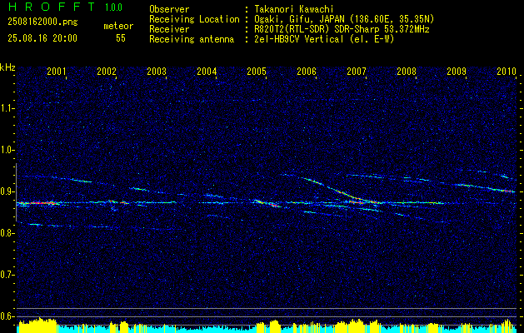The width and height of the screenshot is (524, 333).
Task: Click the 0.8 kHz axis label
Action: coord(7,233)
